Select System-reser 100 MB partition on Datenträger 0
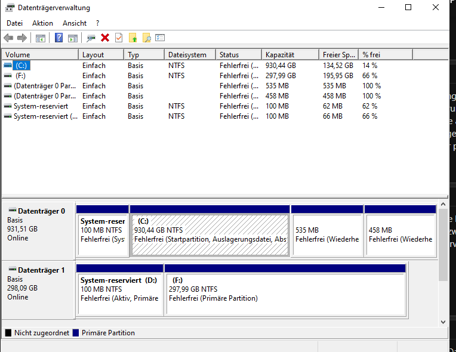 103,231
